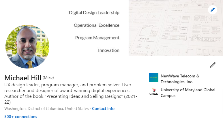Click the Innovation banner text
The width and height of the screenshot is (223, 120).
click(108, 50)
